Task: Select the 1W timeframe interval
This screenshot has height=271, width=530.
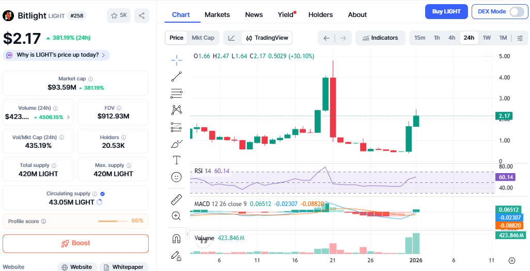Action: (x=487, y=38)
